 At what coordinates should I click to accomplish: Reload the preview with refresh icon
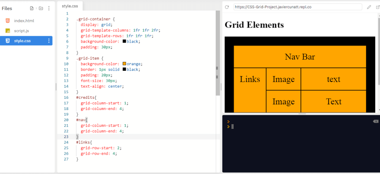pyautogui.click(x=227, y=7)
